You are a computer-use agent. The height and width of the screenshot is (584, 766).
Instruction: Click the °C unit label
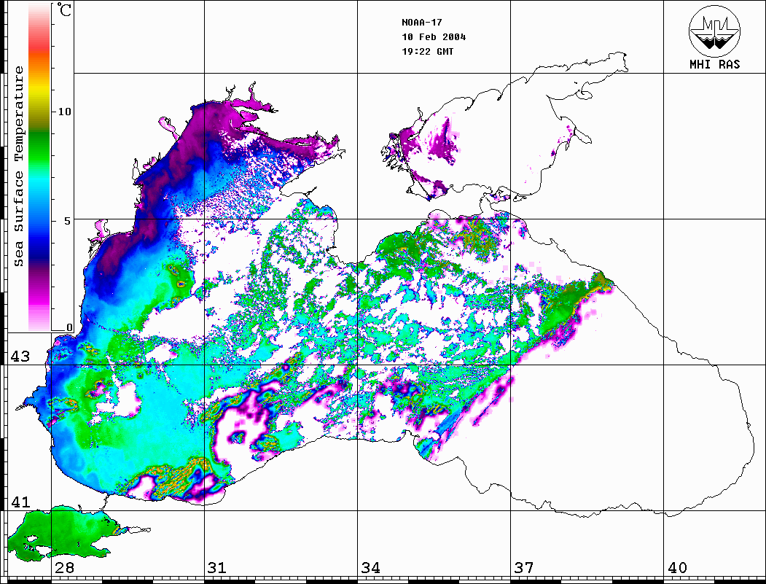coord(63,9)
